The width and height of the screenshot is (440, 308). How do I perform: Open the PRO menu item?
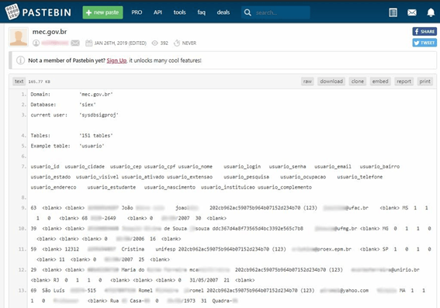pyautogui.click(x=137, y=12)
